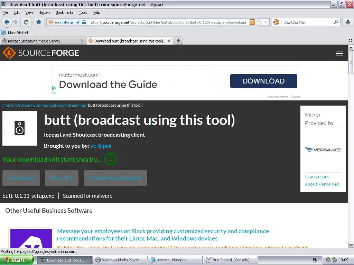Open the Help menu
This screenshot has width=354, height=265.
point(96,13)
